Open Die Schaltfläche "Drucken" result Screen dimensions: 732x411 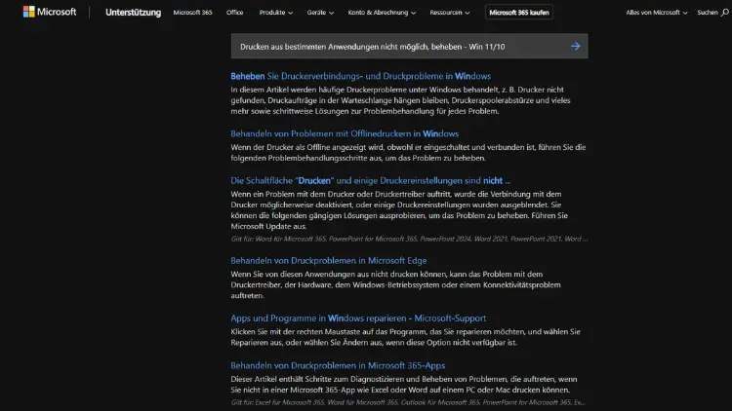point(370,181)
